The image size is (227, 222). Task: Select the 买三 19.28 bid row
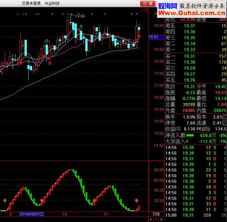(196, 68)
